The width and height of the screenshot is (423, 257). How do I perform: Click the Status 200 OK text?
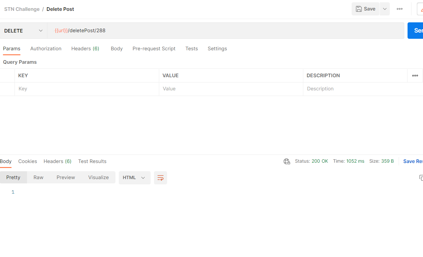point(311,161)
